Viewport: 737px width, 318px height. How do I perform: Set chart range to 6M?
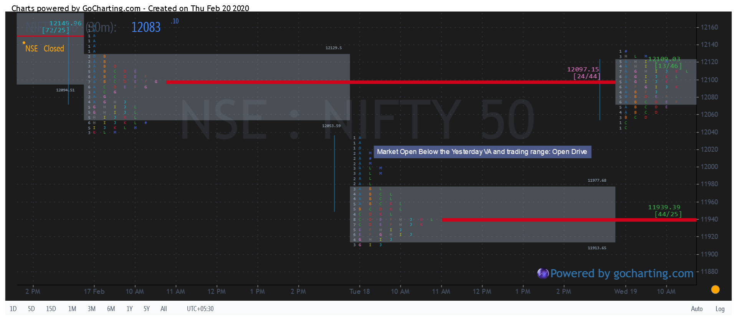[x=111, y=309]
